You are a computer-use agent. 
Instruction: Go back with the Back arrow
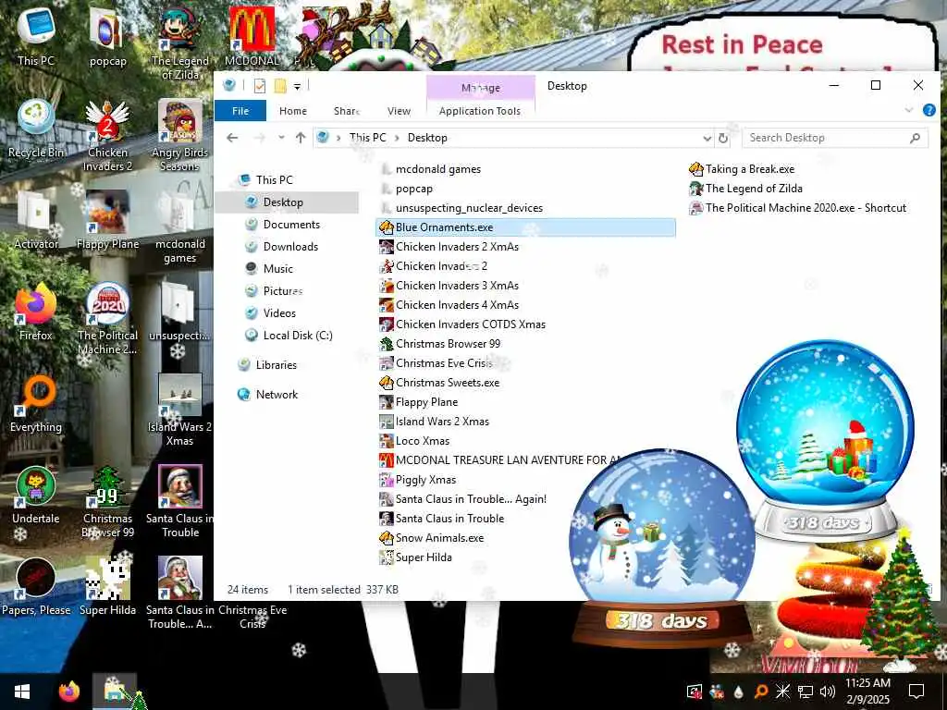232,138
